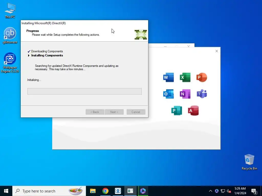Click the Installing Components step
The width and height of the screenshot is (262, 196).
click(x=47, y=55)
